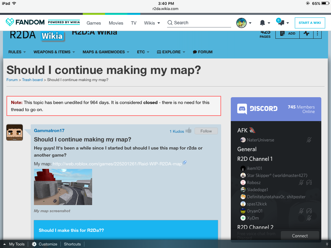Click the search magnifier icon
Image resolution: width=331 pixels, height=248 pixels.
pos(170,23)
